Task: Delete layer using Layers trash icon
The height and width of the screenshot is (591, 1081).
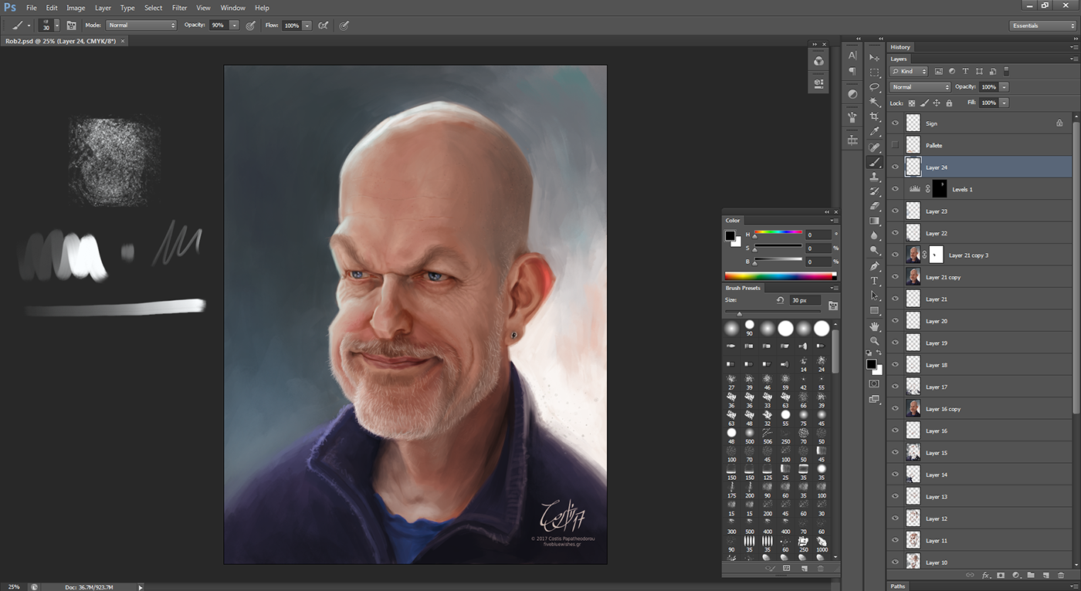Action: (1060, 575)
